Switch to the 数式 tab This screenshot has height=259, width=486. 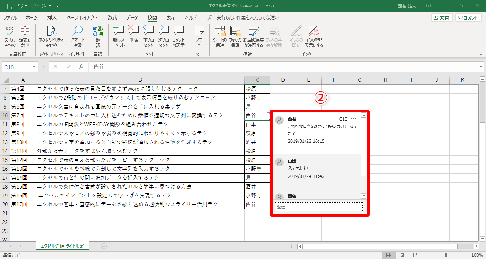tap(112, 17)
